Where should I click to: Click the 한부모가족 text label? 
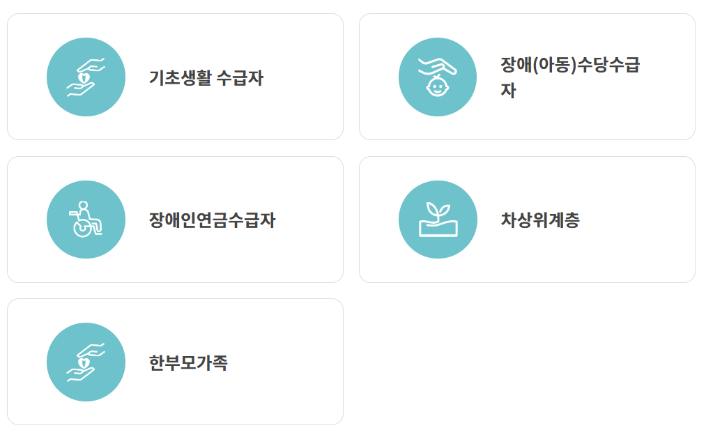tap(188, 360)
